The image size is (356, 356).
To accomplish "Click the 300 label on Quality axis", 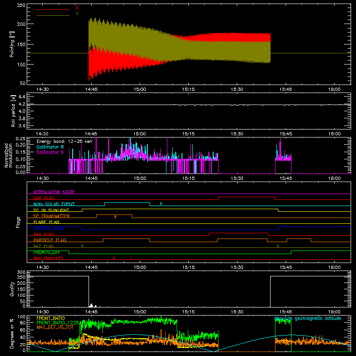I will point(21,272).
